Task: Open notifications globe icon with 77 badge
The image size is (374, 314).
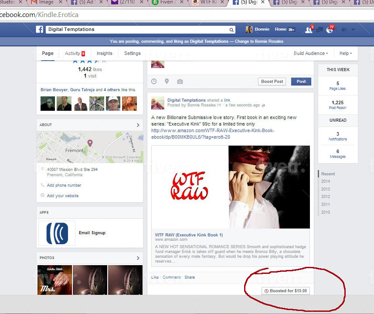Action: point(330,30)
